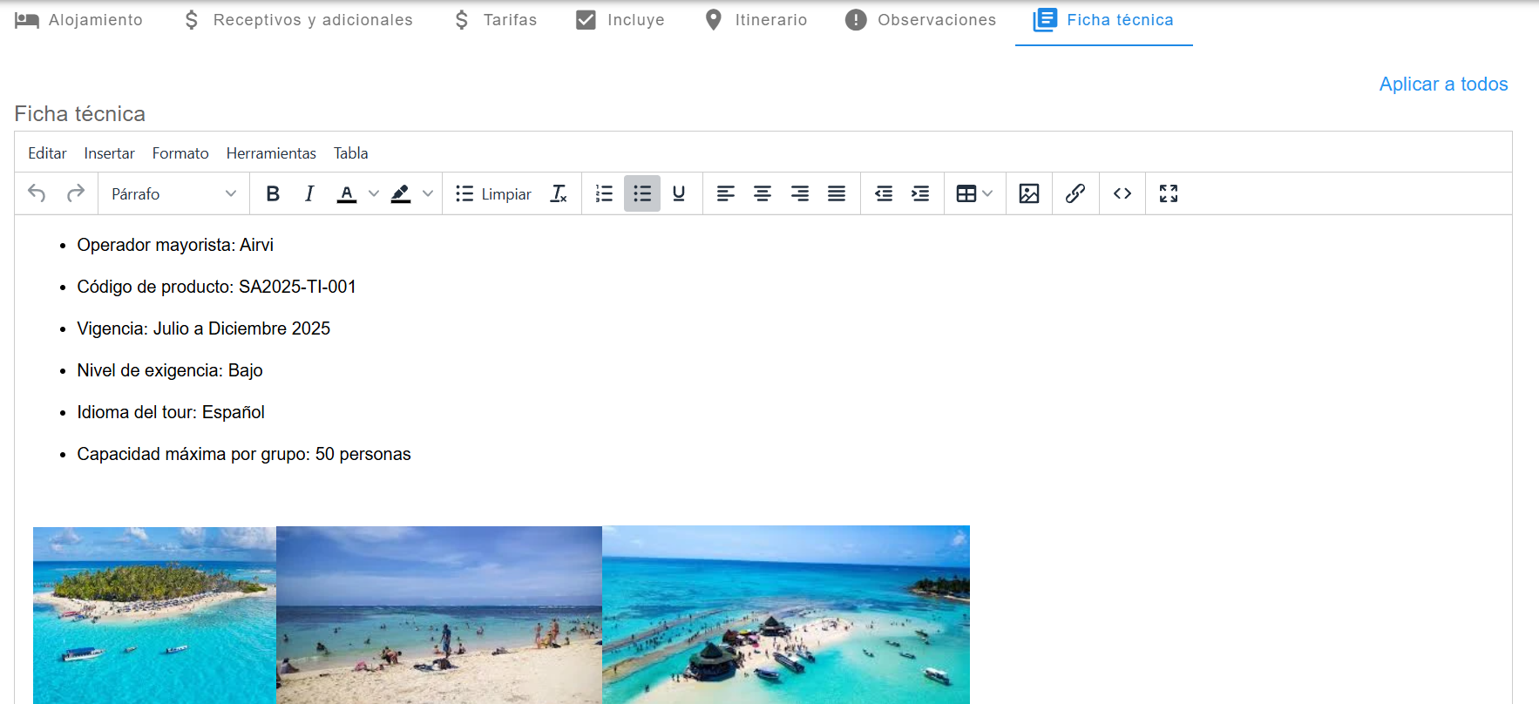Click the insert link chain icon
Viewport: 1539px width, 704px height.
click(x=1075, y=193)
